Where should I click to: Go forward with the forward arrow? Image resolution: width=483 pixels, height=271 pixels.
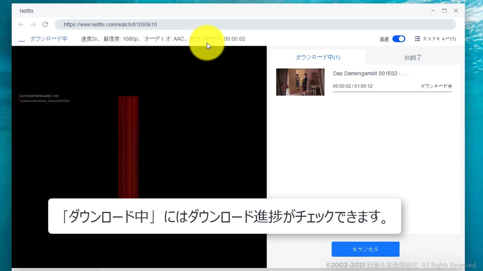pyautogui.click(x=33, y=24)
